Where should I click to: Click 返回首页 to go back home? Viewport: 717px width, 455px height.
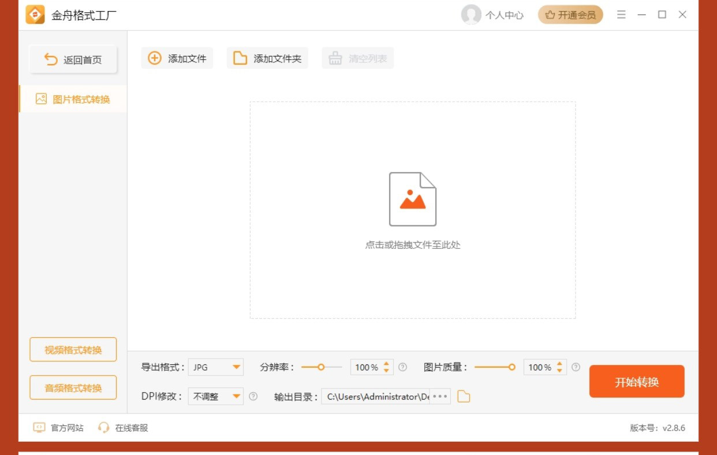coord(73,59)
